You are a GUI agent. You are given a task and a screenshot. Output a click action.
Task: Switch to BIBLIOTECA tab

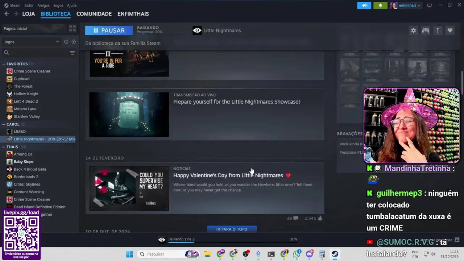[55, 14]
